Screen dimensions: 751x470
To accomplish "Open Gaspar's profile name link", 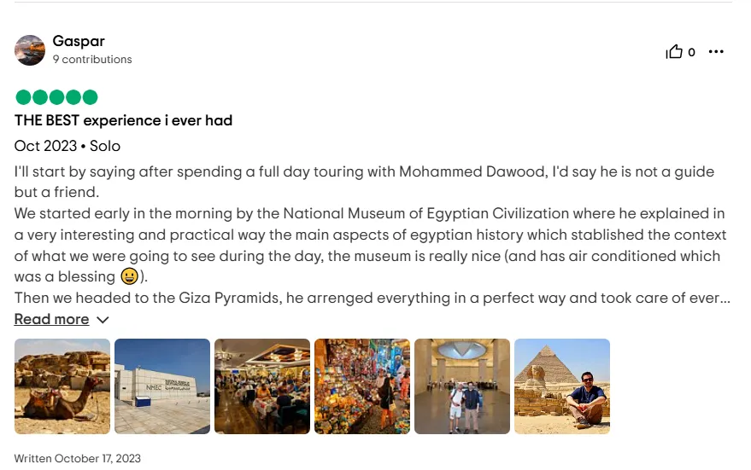I will pos(79,41).
